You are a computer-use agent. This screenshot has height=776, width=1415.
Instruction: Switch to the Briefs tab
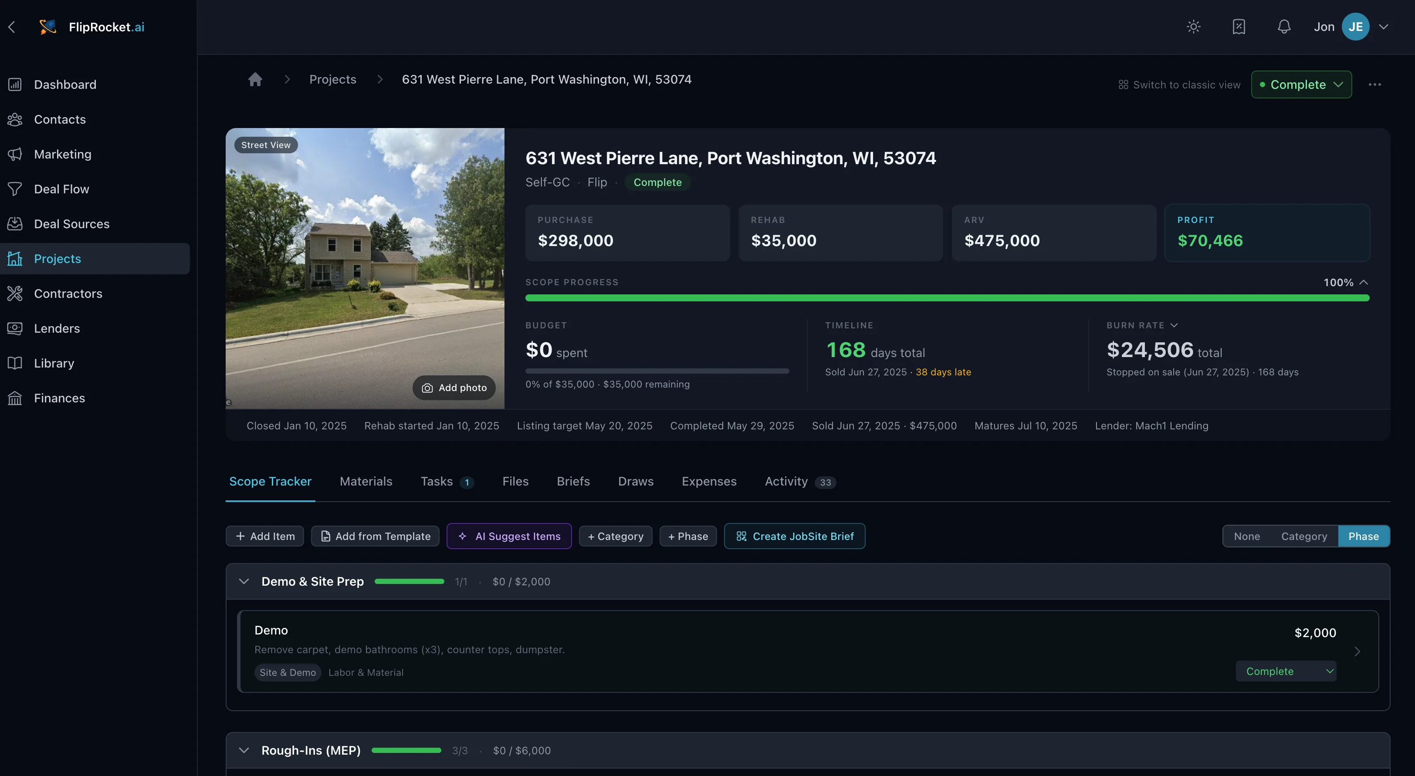tap(573, 482)
